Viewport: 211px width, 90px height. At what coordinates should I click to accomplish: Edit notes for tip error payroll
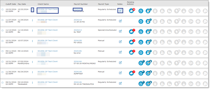[x=120, y=52]
